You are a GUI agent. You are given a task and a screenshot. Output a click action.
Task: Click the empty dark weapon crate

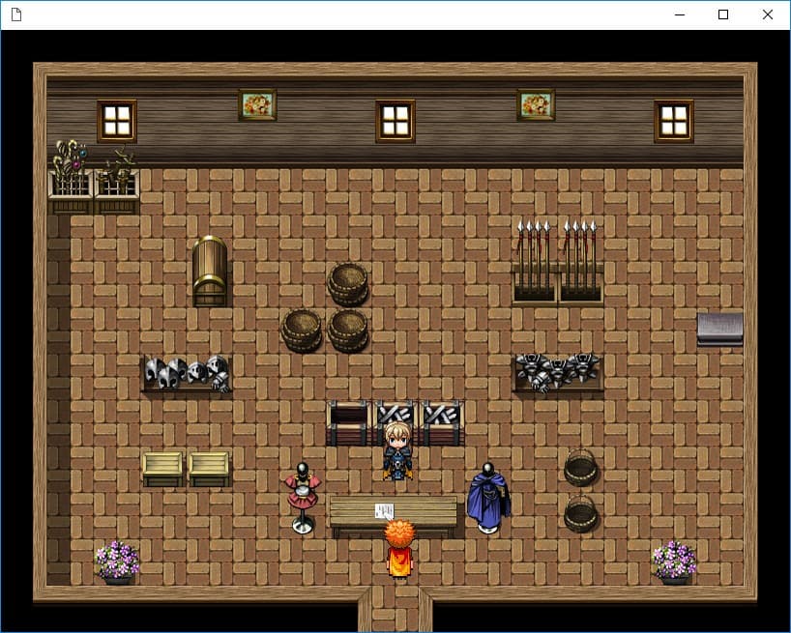[x=348, y=423]
